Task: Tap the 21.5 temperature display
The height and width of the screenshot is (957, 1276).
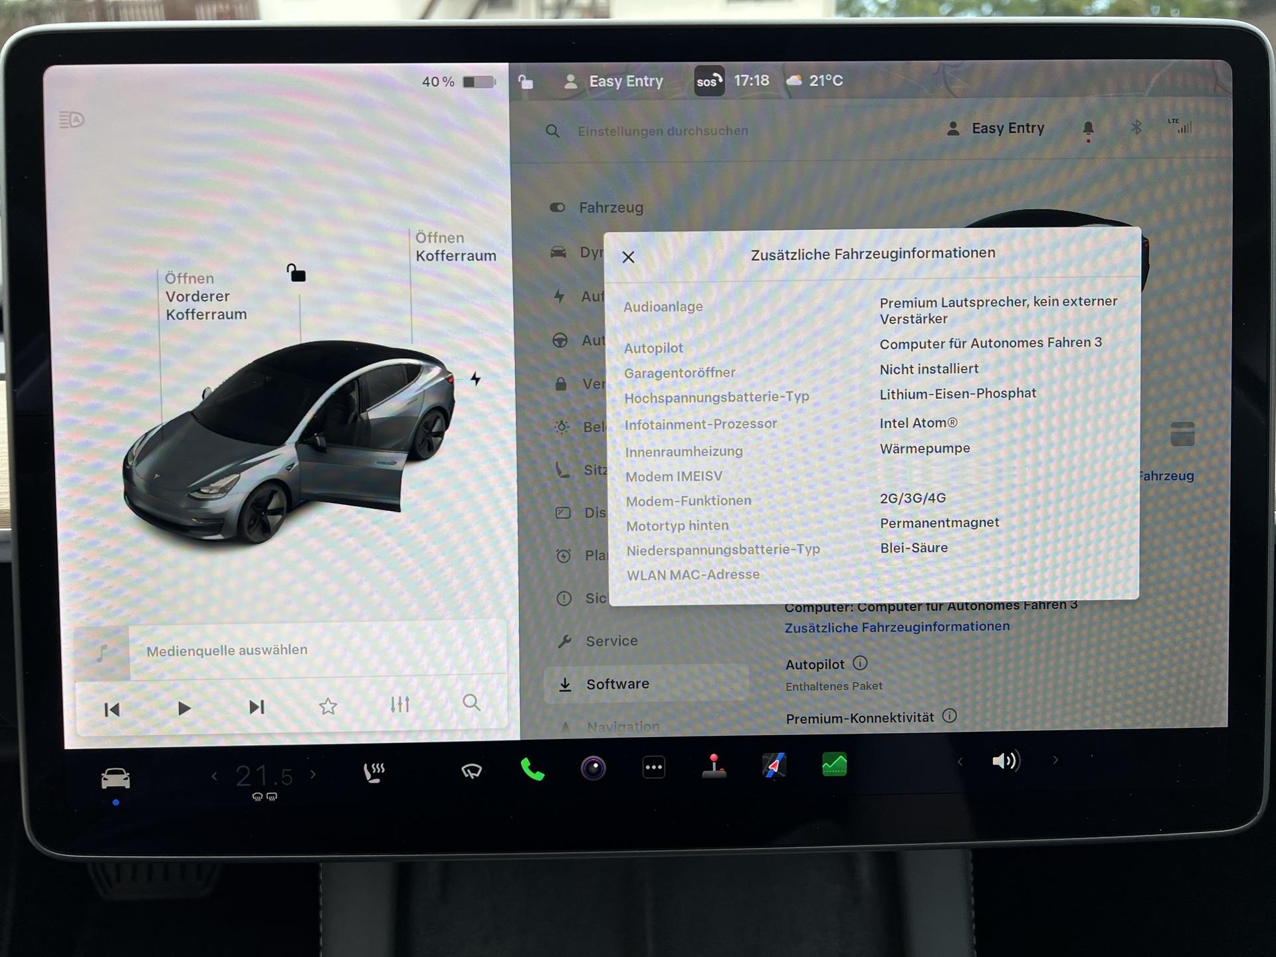Action: tap(264, 776)
